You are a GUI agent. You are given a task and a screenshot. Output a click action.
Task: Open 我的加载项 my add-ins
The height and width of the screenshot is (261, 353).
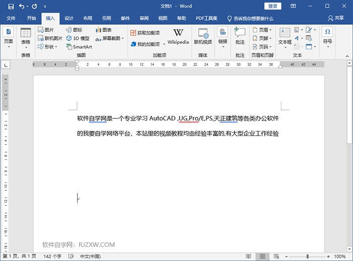pos(145,44)
